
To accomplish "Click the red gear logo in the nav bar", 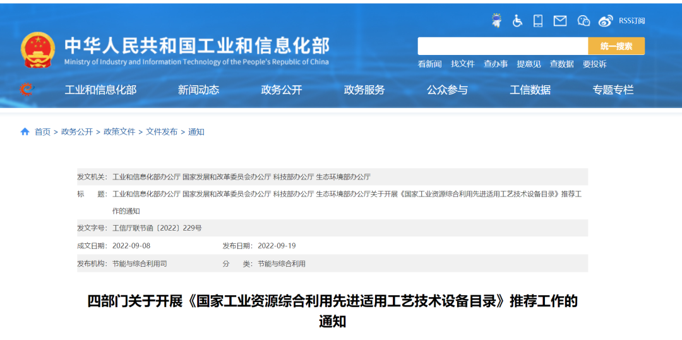I will click(x=27, y=89).
